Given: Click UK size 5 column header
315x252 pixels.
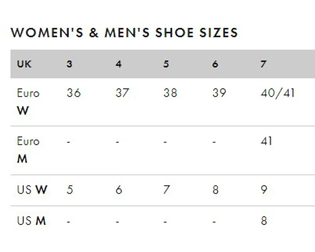Looking at the screenshot, I should click(166, 64).
